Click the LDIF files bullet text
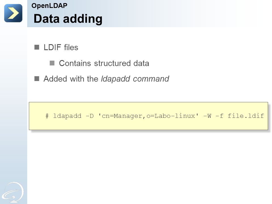Image resolution: width=272 pixels, height=204 pixels. pyautogui.click(x=61, y=47)
